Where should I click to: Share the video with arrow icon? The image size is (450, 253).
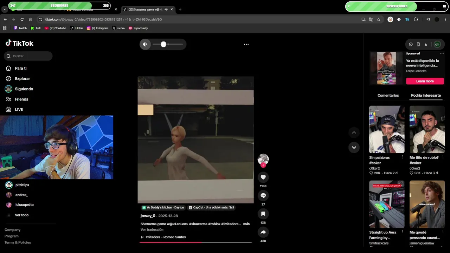point(263,232)
